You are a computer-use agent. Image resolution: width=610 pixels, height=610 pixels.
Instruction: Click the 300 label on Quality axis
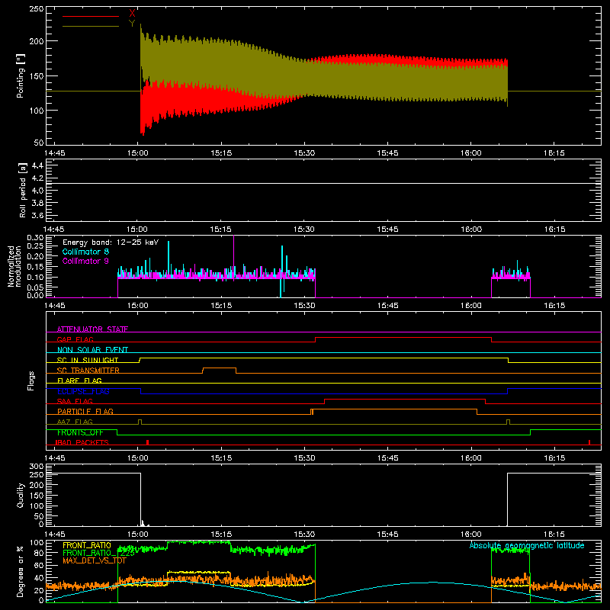click(37, 467)
